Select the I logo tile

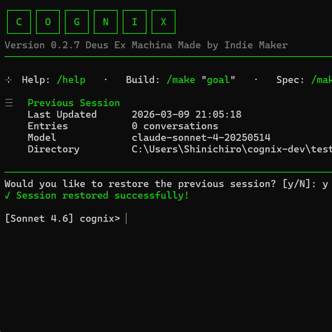[x=135, y=21]
